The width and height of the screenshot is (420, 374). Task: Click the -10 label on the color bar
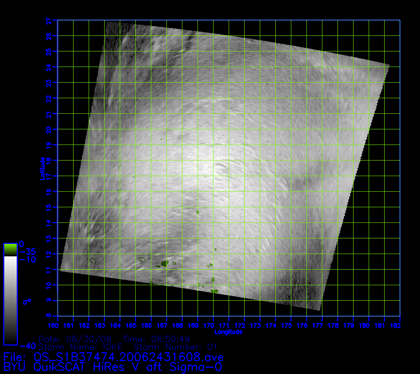(x=28, y=259)
